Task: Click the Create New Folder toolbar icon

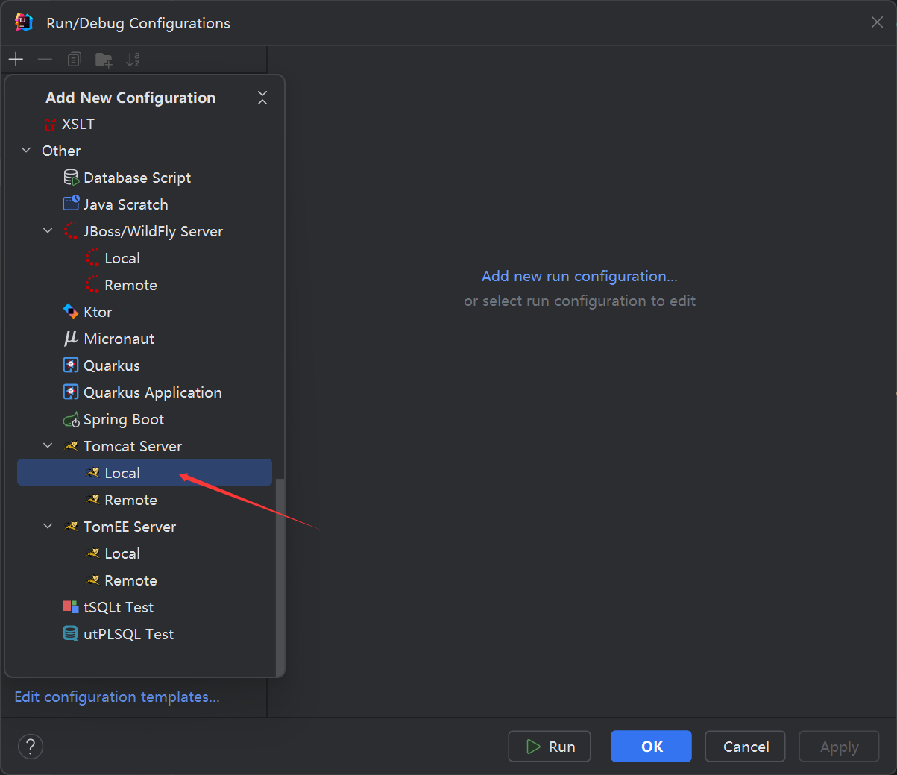Action: point(104,60)
